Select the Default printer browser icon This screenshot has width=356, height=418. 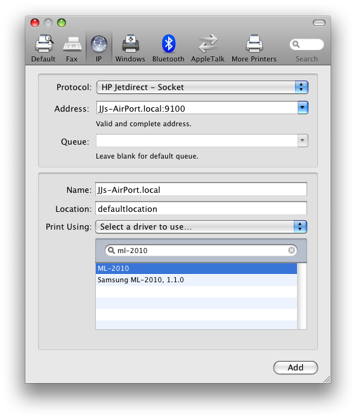pyautogui.click(x=43, y=48)
